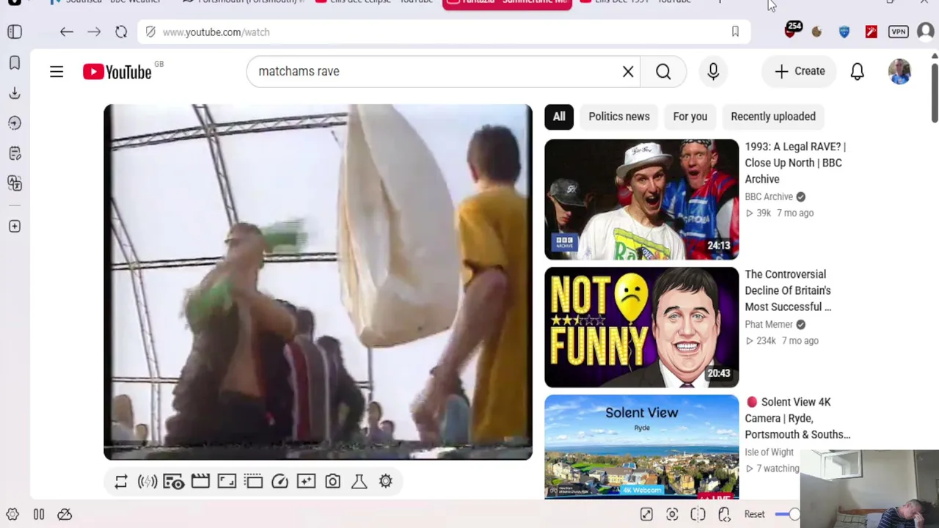The image size is (939, 528).
Task: Open the Solent View live stream thumbnail
Action: [641, 447]
